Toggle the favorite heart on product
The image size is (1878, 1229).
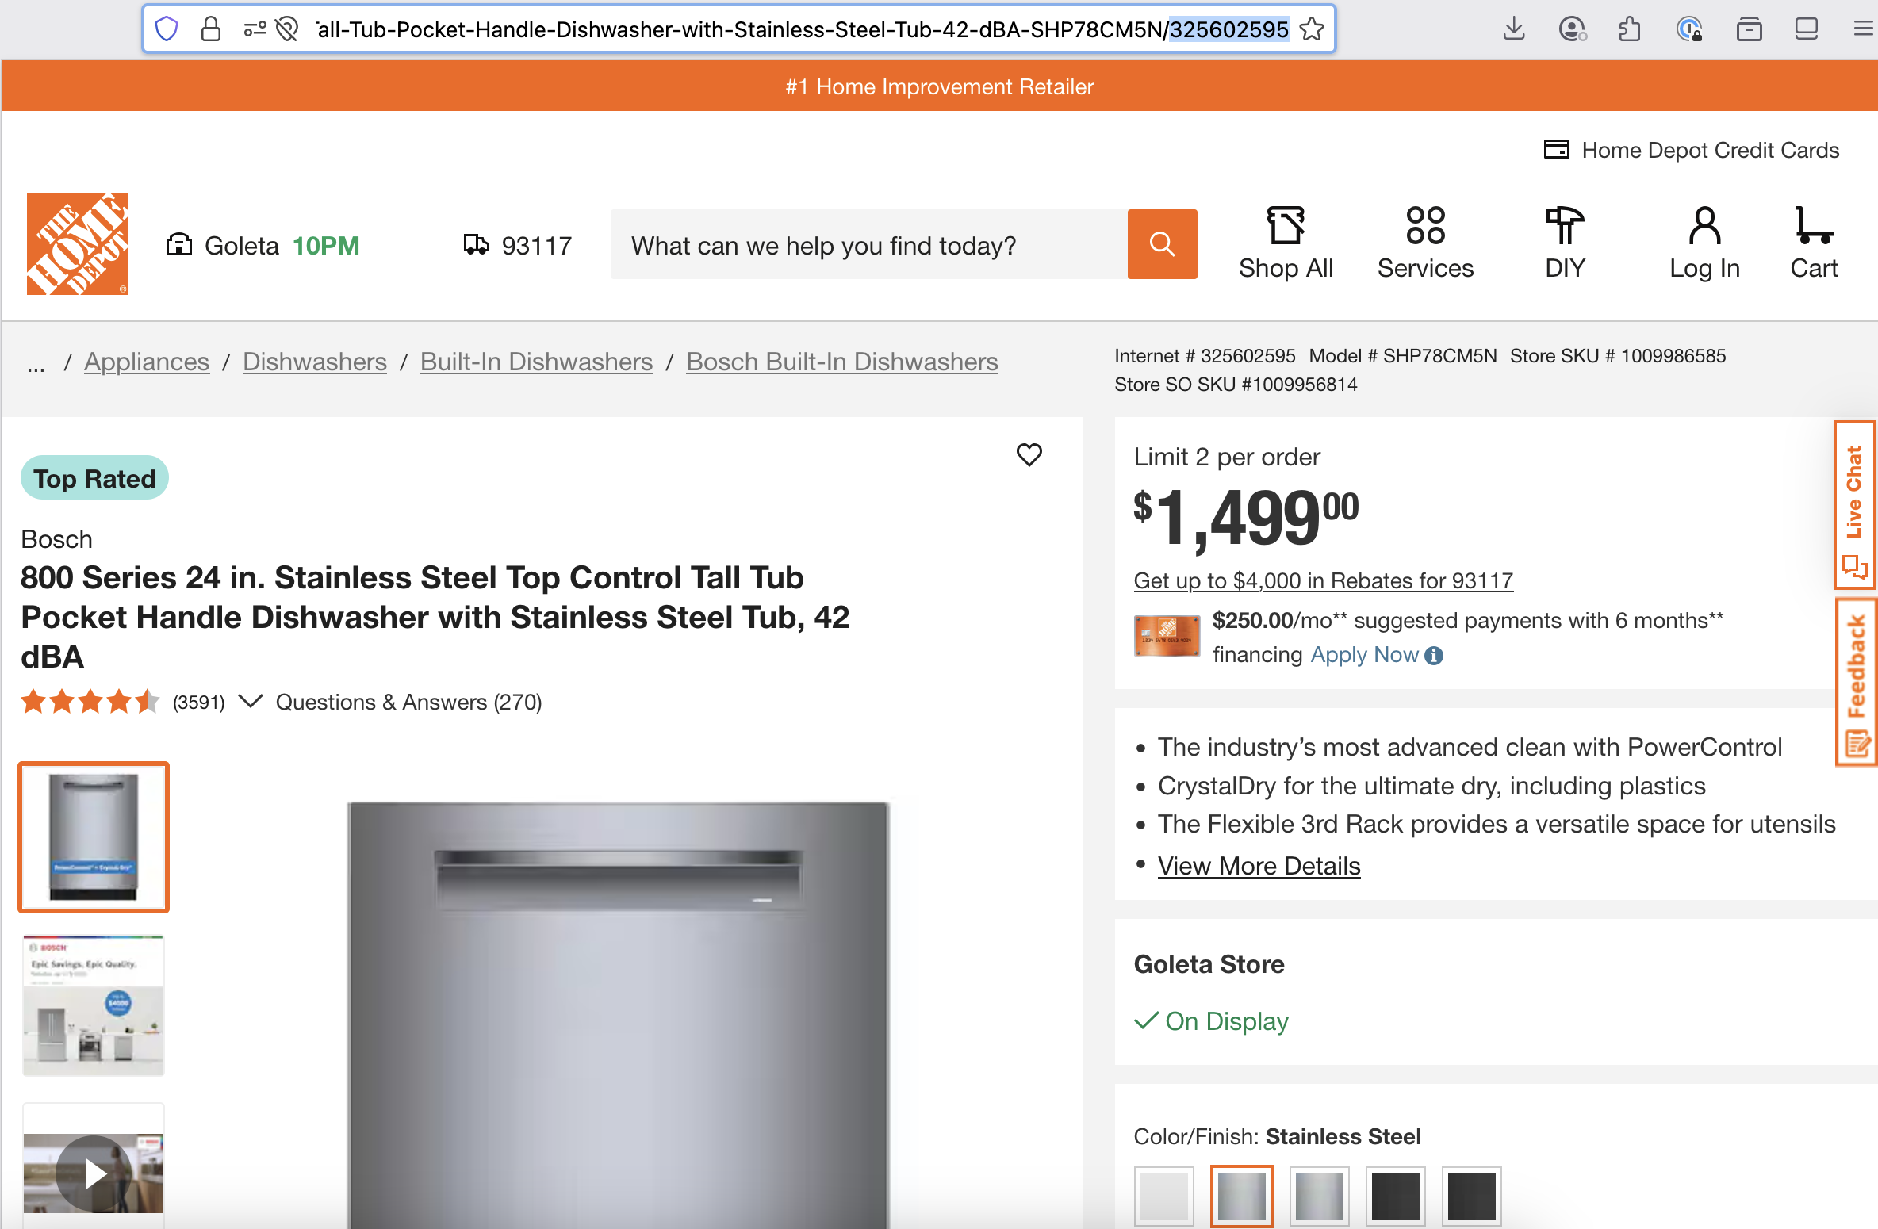(1029, 455)
